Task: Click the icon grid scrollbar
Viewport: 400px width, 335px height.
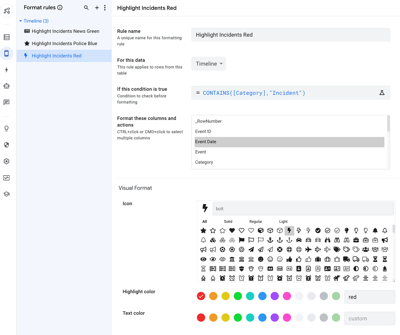Action: coord(394,229)
